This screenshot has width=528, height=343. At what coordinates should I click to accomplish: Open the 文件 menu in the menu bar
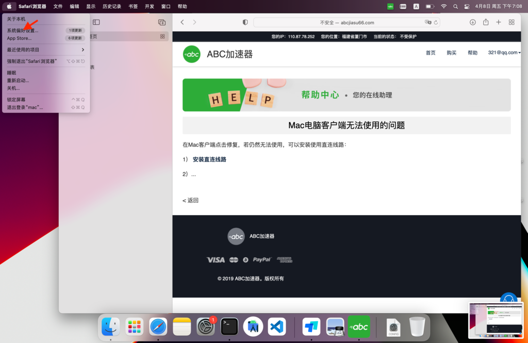[58, 6]
